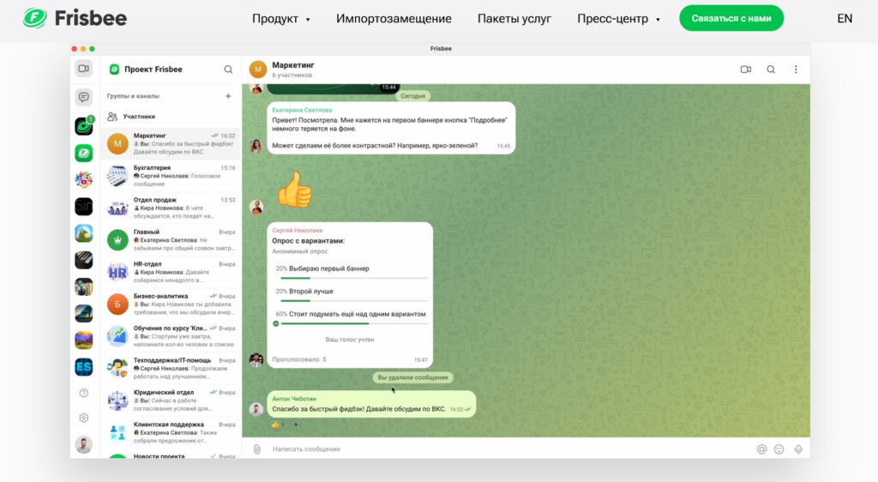The width and height of the screenshot is (878, 482).
Task: Open the Пакеты услуг menu item
Action: point(514,19)
